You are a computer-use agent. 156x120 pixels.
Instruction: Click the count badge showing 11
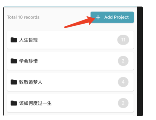pos(123,40)
